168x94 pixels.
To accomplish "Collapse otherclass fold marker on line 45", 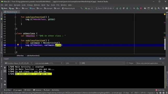I will [15, 33].
